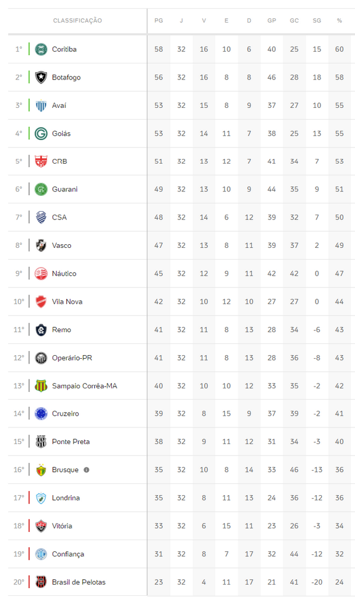Select the Vila Nova table row name
This screenshot has height=603, width=355.
point(67,302)
